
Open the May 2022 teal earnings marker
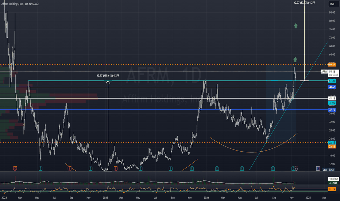[x=40, y=168]
